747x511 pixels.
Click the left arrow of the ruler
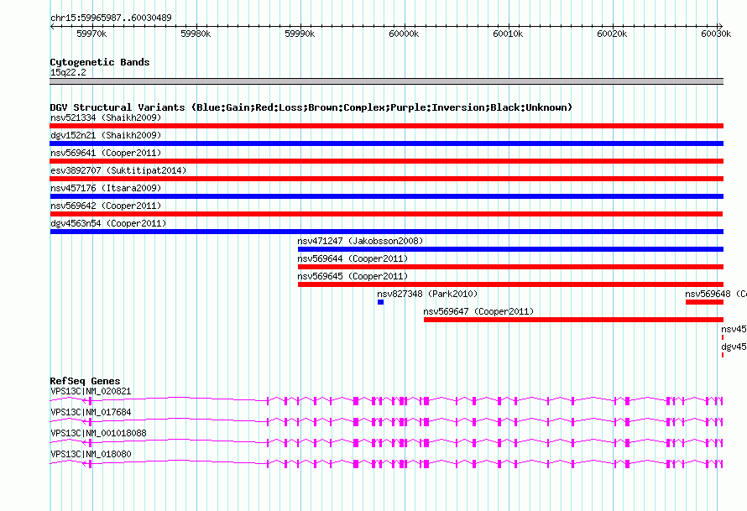pos(52,27)
